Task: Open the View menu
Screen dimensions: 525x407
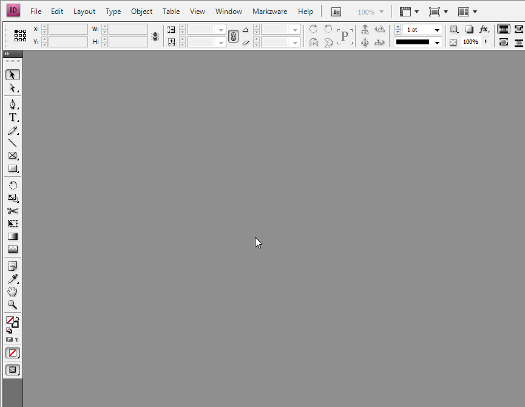Action: [197, 12]
